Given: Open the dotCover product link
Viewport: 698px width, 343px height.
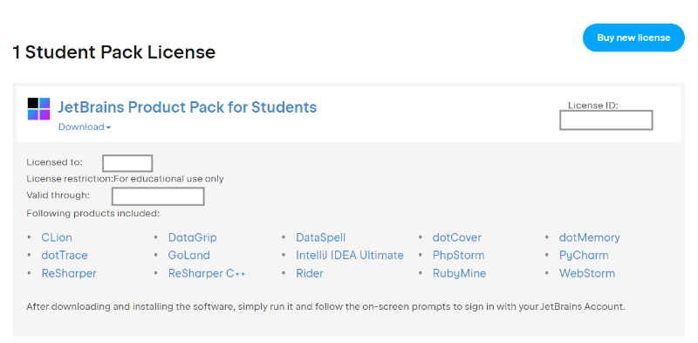Looking at the screenshot, I should pos(456,237).
